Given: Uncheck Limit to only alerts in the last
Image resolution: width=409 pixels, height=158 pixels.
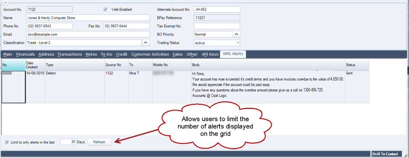Looking at the screenshot, I should tap(7, 142).
